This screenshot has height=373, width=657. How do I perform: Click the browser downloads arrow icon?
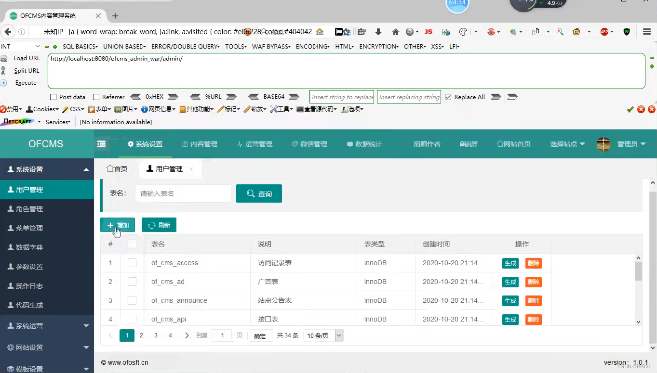(x=378, y=32)
